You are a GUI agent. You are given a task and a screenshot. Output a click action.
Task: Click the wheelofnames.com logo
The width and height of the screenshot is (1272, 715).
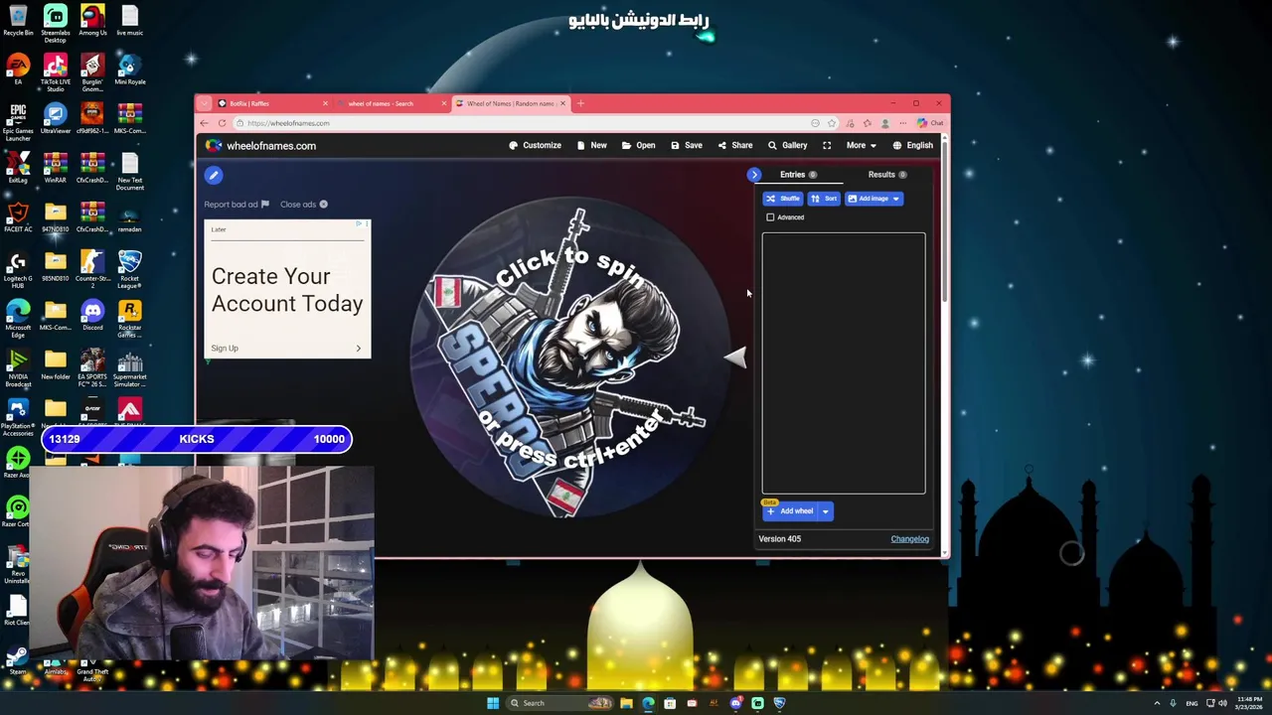(260, 146)
